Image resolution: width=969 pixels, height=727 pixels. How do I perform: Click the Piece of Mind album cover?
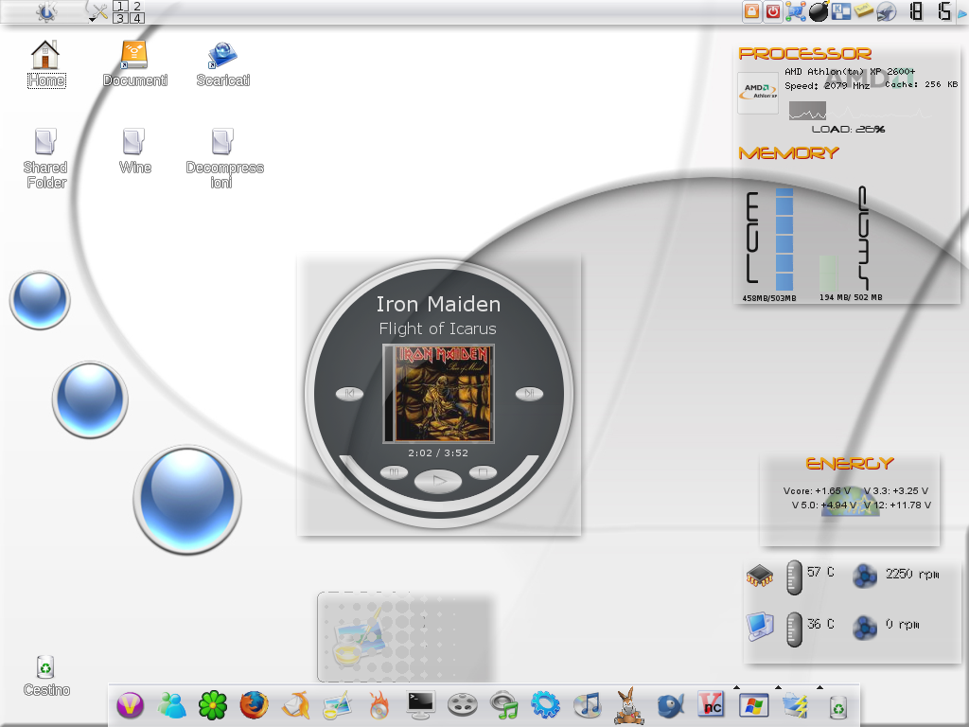click(439, 394)
